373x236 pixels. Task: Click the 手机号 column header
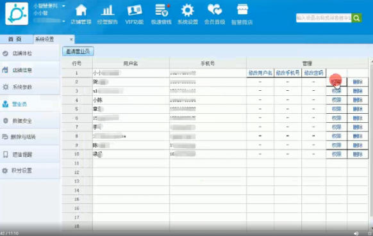[208, 63]
